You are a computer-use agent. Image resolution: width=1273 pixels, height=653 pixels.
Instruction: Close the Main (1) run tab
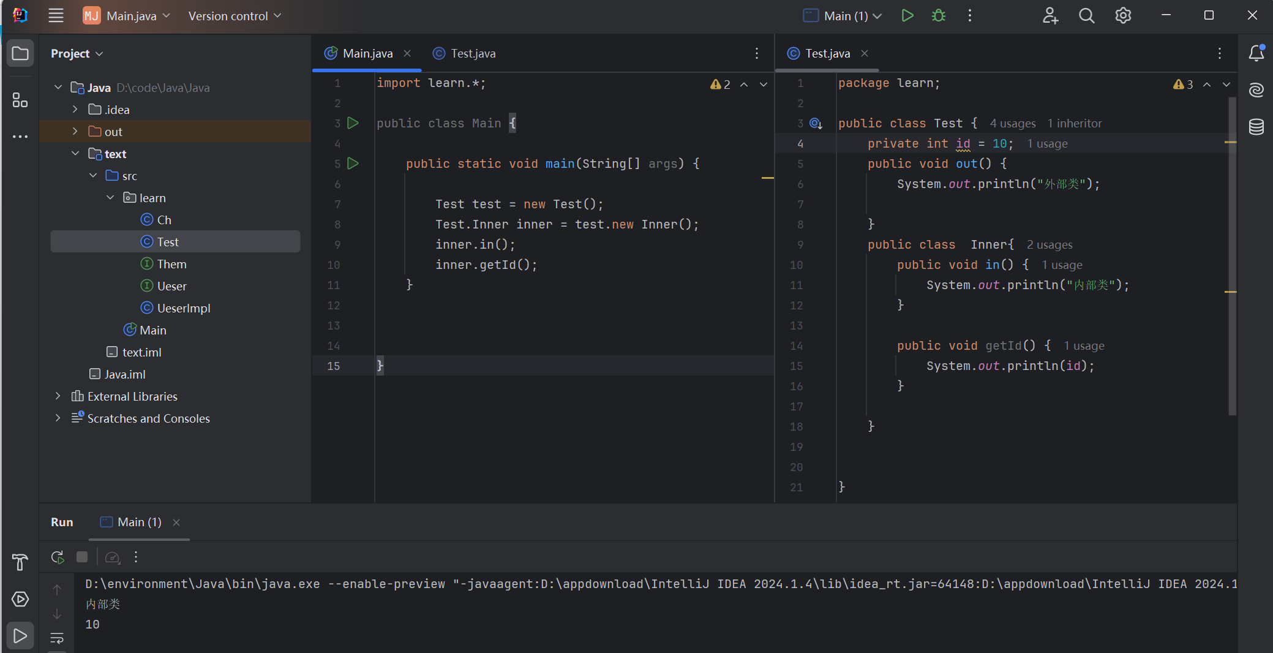click(176, 523)
